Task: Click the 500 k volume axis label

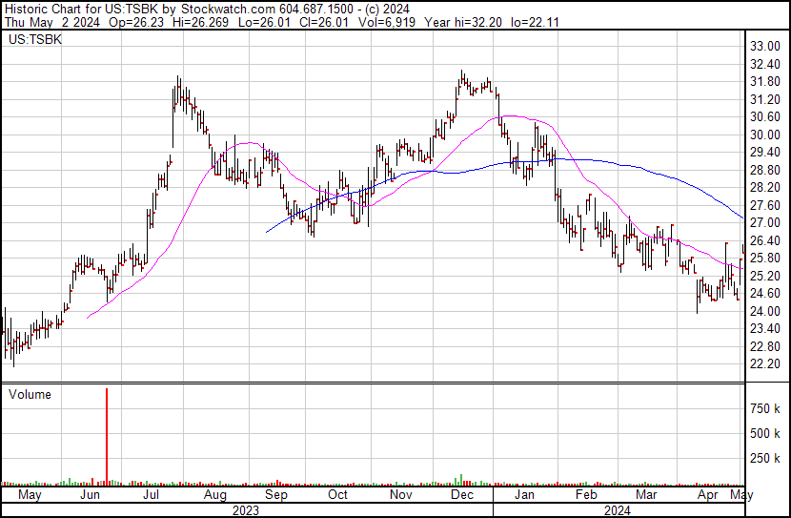Action: pos(766,433)
